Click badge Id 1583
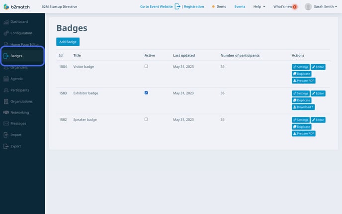This screenshot has width=342, height=214. (63, 93)
